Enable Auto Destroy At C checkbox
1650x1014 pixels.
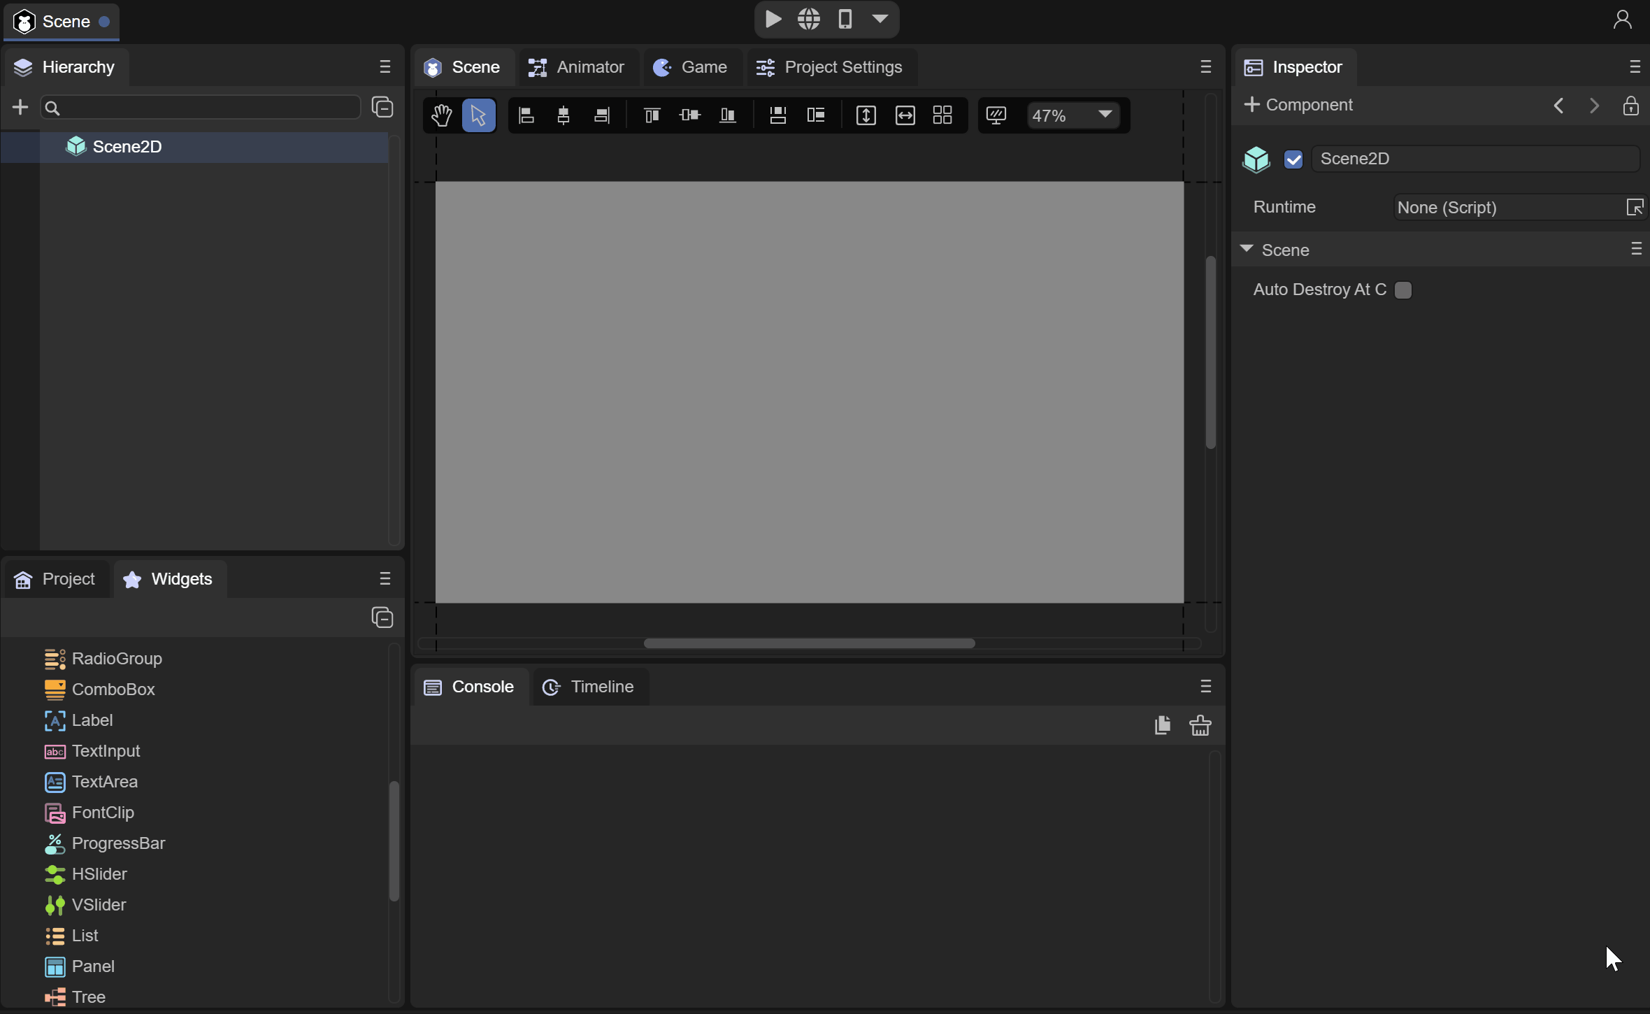1402,290
